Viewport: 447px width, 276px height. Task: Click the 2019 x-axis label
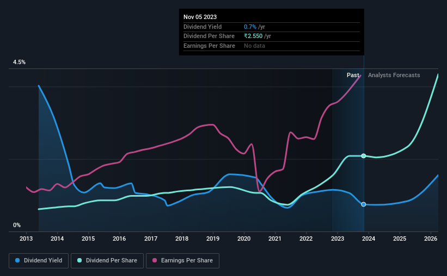click(213, 239)
